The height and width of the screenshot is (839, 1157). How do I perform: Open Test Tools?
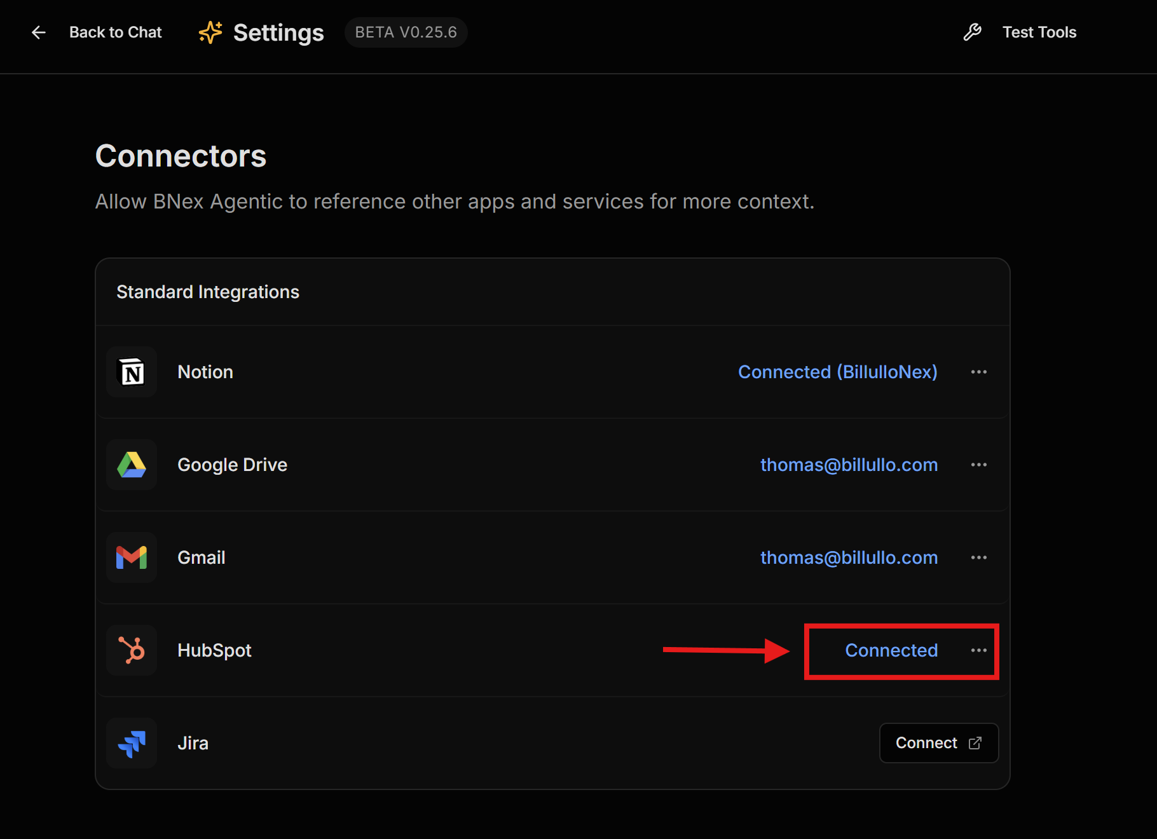[x=1039, y=32]
